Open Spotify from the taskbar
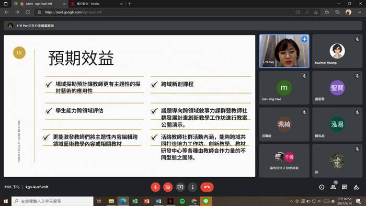366x206 pixels. pyautogui.click(x=182, y=201)
